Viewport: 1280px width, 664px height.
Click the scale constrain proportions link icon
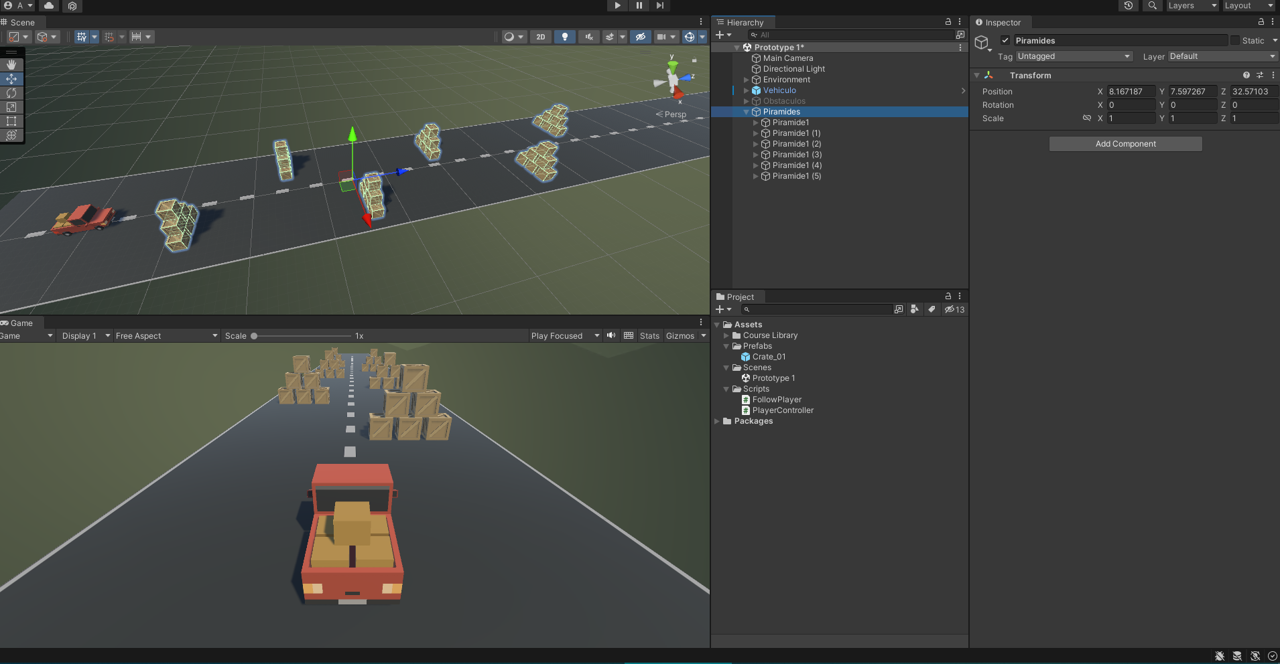click(1087, 118)
